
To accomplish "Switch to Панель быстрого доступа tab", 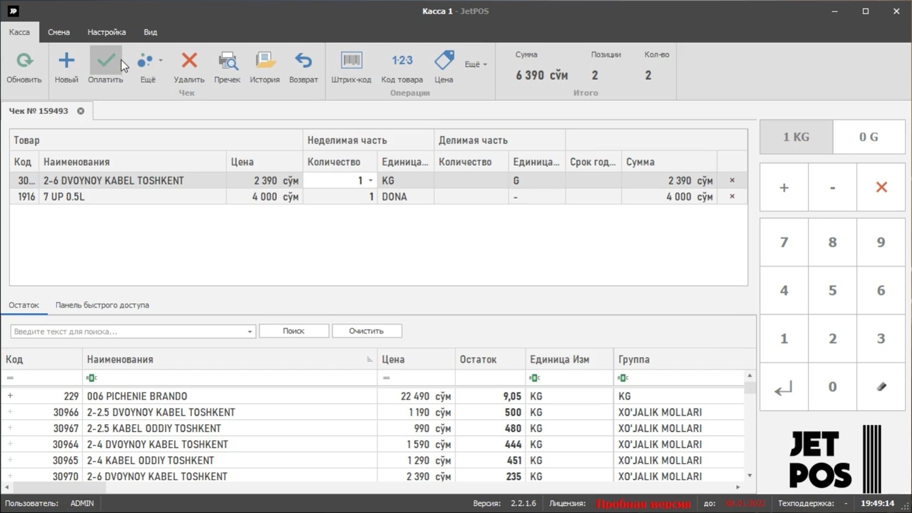I will pyautogui.click(x=102, y=305).
